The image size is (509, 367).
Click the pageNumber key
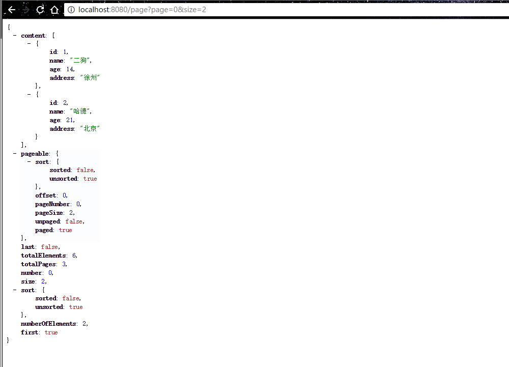click(52, 204)
